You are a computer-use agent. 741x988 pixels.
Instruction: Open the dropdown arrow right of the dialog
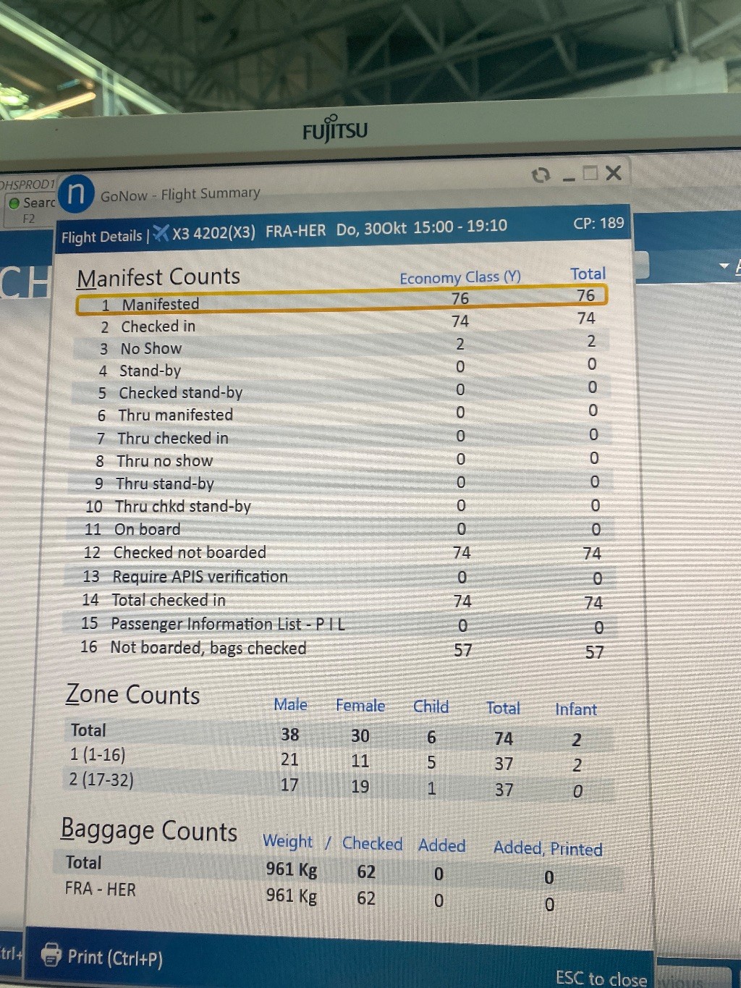click(724, 266)
